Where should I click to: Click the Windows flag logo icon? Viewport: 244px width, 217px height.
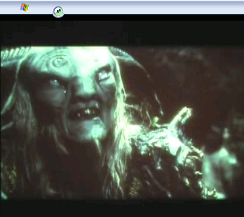pyautogui.click(x=24, y=8)
